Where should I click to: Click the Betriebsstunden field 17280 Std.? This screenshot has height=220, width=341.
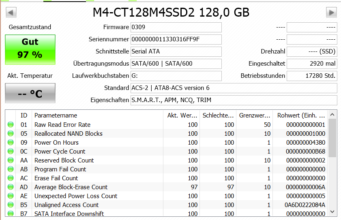coord(312,76)
